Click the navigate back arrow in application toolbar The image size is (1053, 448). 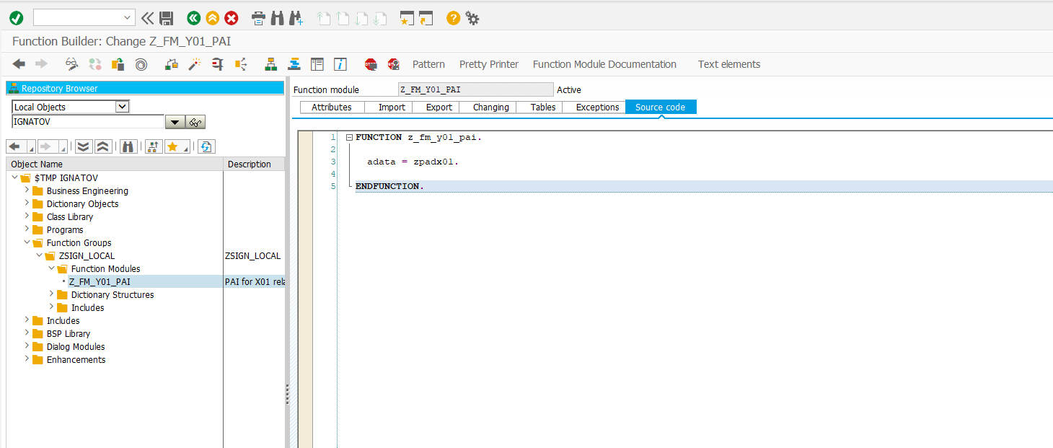19,64
